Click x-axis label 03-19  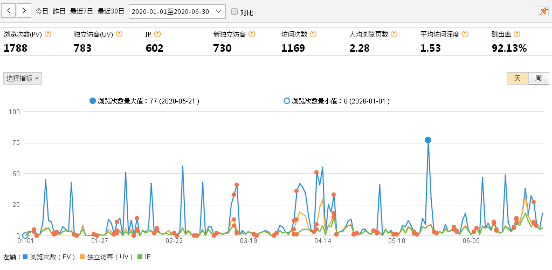tap(248, 241)
